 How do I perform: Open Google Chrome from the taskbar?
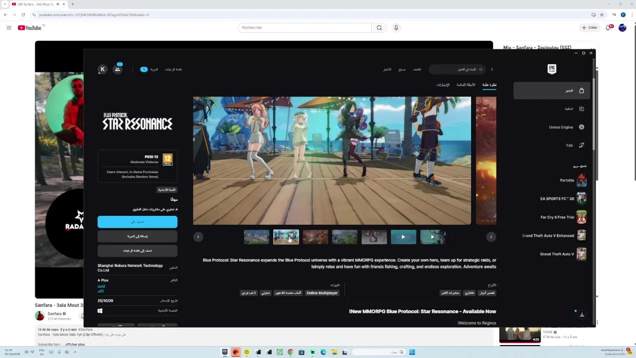click(291, 353)
